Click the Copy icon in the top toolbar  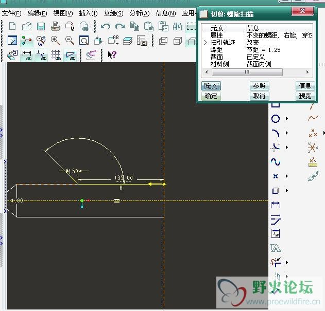tap(134, 26)
